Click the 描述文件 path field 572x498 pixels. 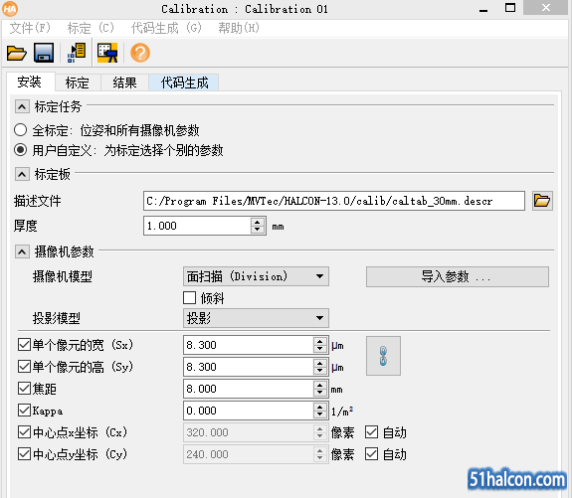pos(334,201)
